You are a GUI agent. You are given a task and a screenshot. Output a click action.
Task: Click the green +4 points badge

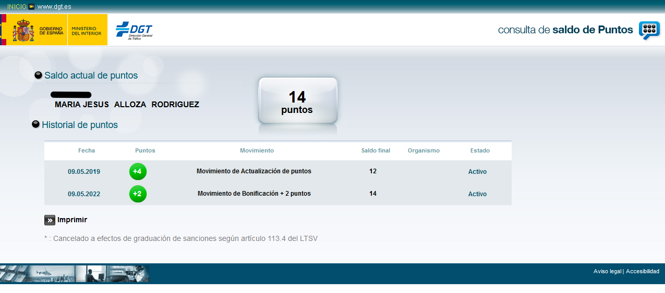pos(138,172)
